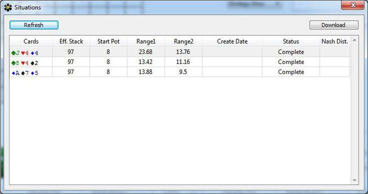Image resolution: width=368 pixels, height=194 pixels.
Task: Select the A 7 5 cards row
Action: click(180, 72)
